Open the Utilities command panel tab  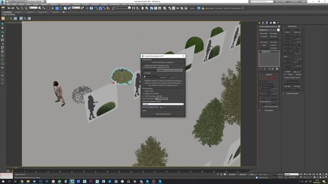click(278, 22)
